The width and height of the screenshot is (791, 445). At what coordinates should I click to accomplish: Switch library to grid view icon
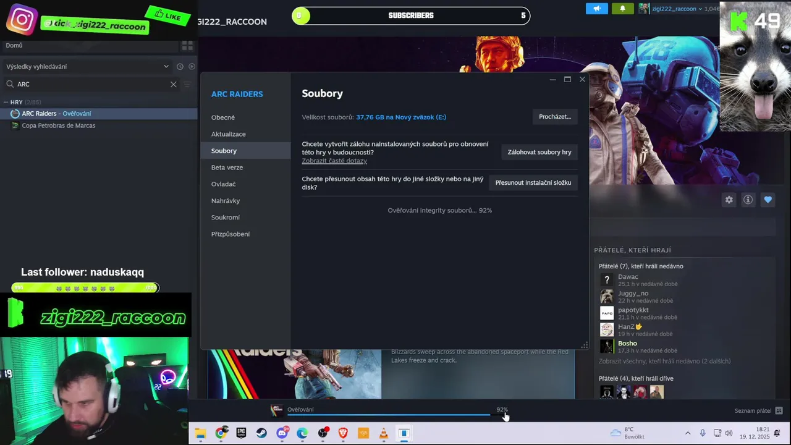click(187, 46)
